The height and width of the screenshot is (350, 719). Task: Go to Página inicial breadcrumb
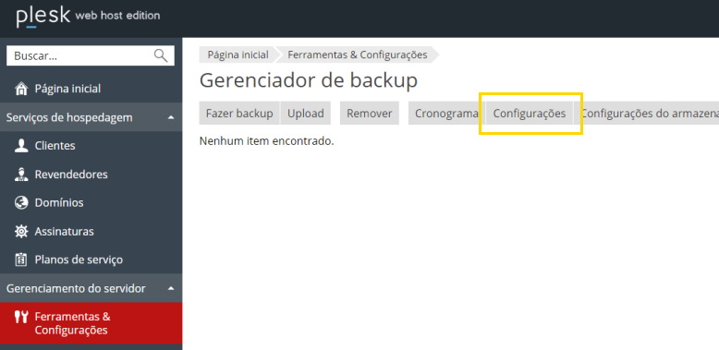point(238,55)
